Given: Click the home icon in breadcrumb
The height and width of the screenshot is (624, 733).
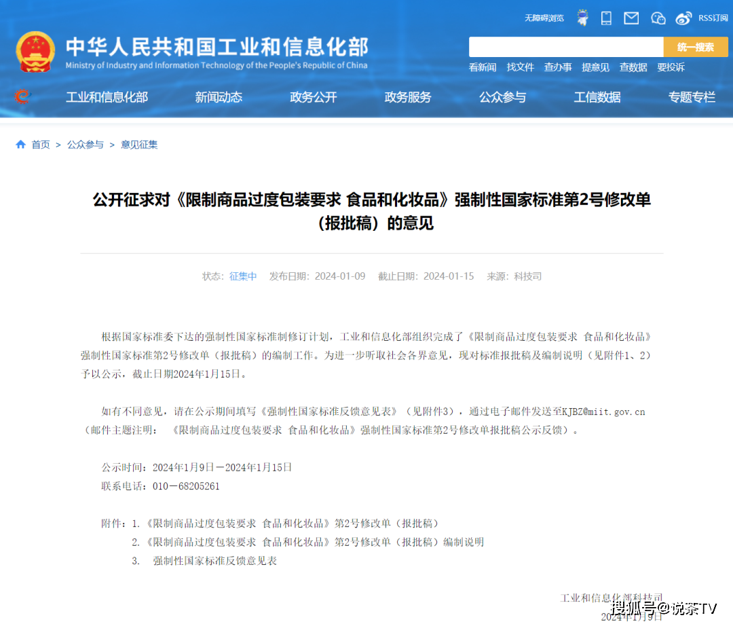Looking at the screenshot, I should 20,144.
